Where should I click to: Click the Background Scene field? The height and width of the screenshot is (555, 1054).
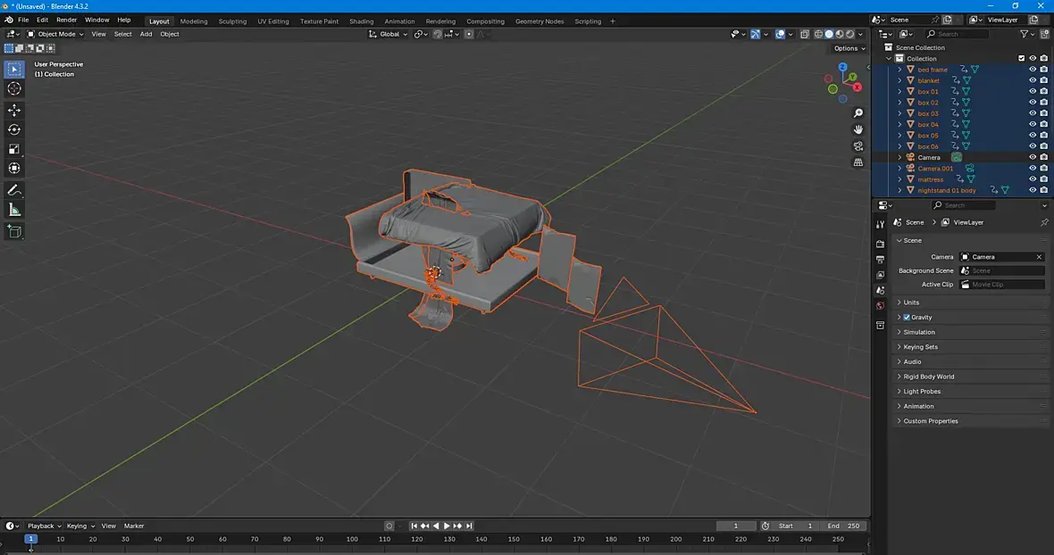coord(1001,270)
